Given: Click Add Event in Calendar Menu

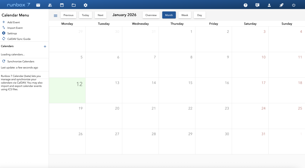Looking at the screenshot, I should (13, 22).
